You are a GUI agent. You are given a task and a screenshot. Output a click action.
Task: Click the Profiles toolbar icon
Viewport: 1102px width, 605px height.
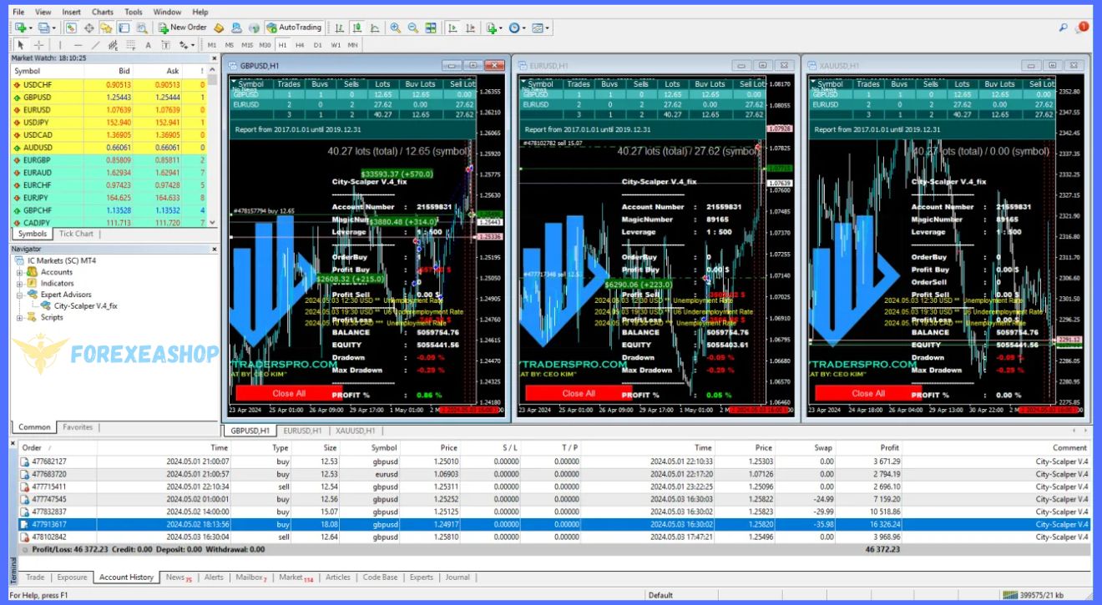43,28
